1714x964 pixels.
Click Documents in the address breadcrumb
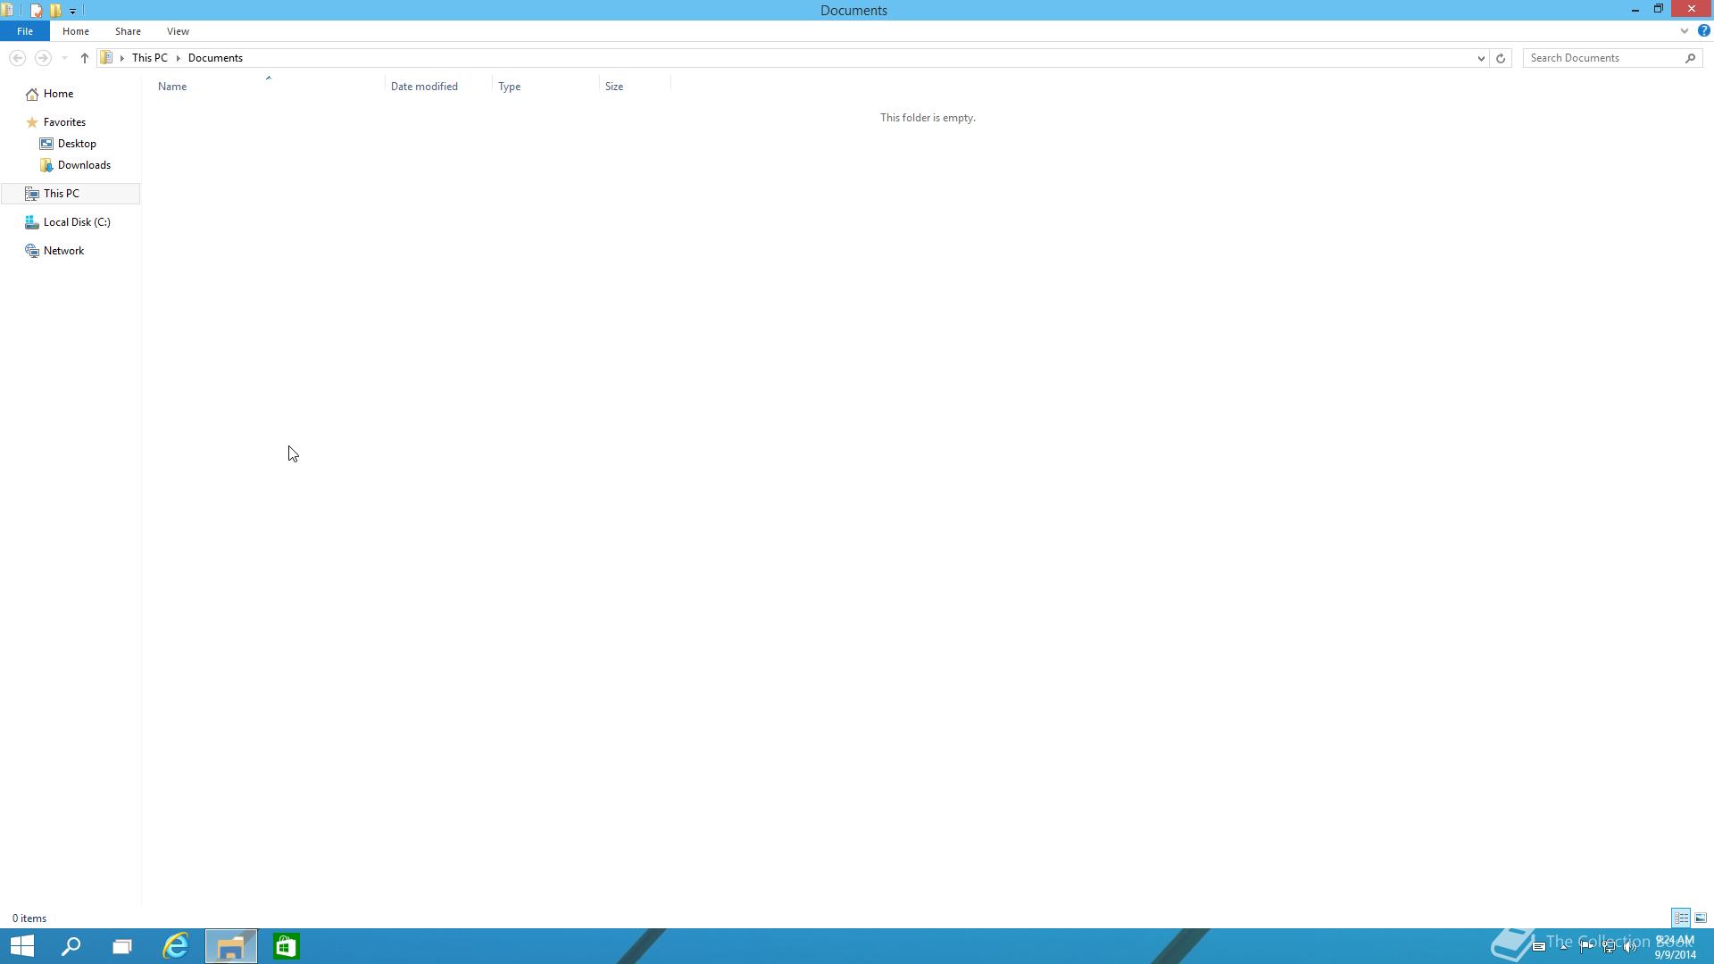(215, 58)
